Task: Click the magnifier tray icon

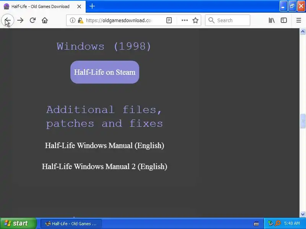Action: pos(278,223)
